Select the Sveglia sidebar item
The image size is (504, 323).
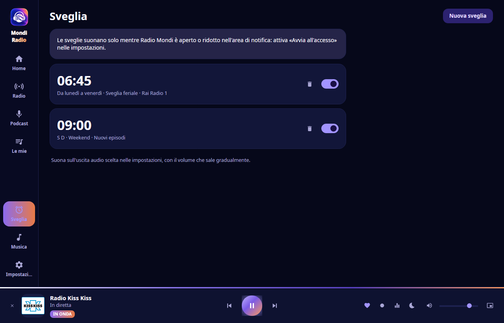coord(19,214)
